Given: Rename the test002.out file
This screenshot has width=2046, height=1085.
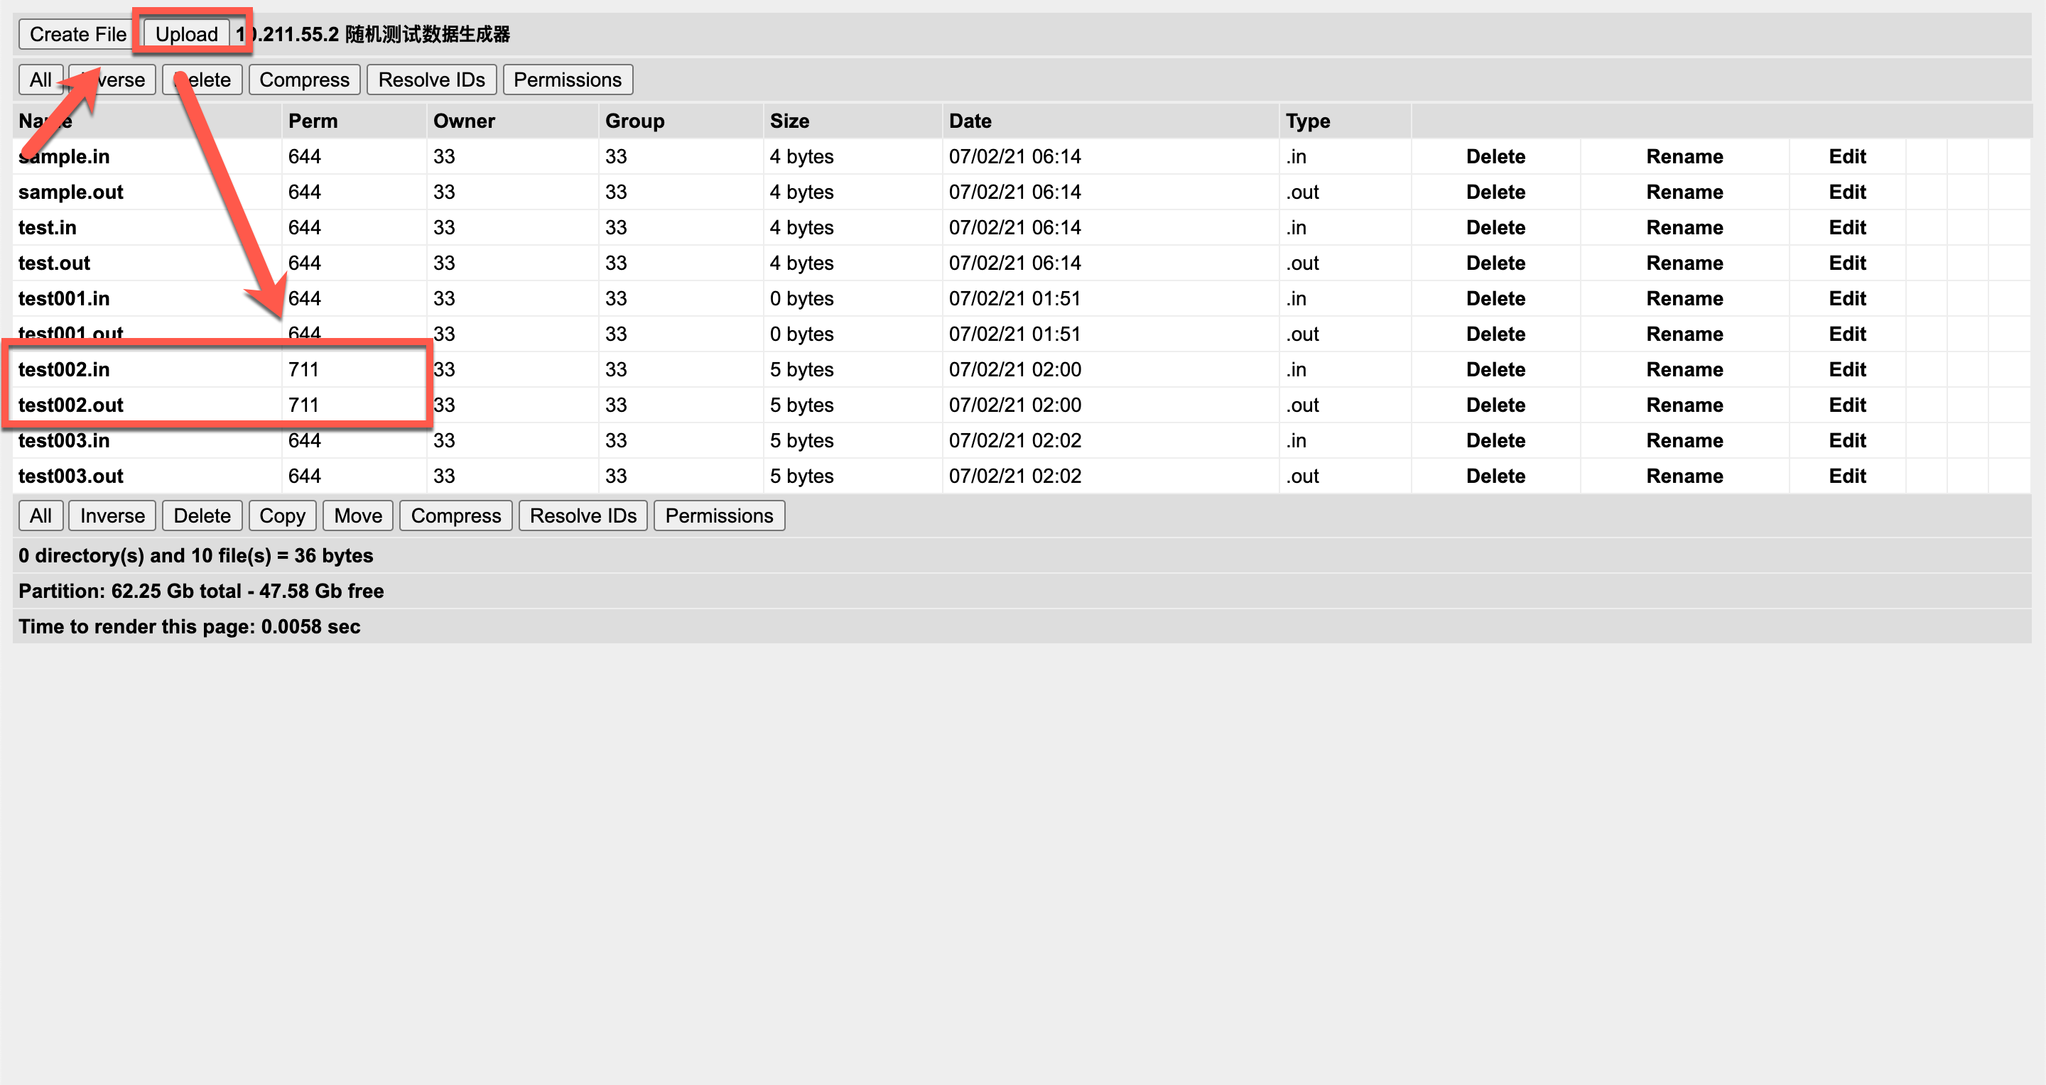Looking at the screenshot, I should [x=1684, y=405].
